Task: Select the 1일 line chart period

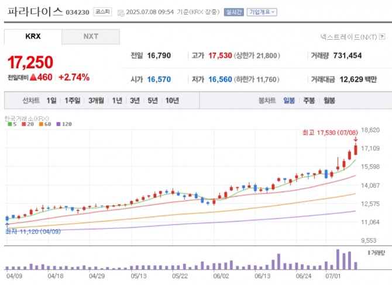Action: pyautogui.click(x=51, y=100)
